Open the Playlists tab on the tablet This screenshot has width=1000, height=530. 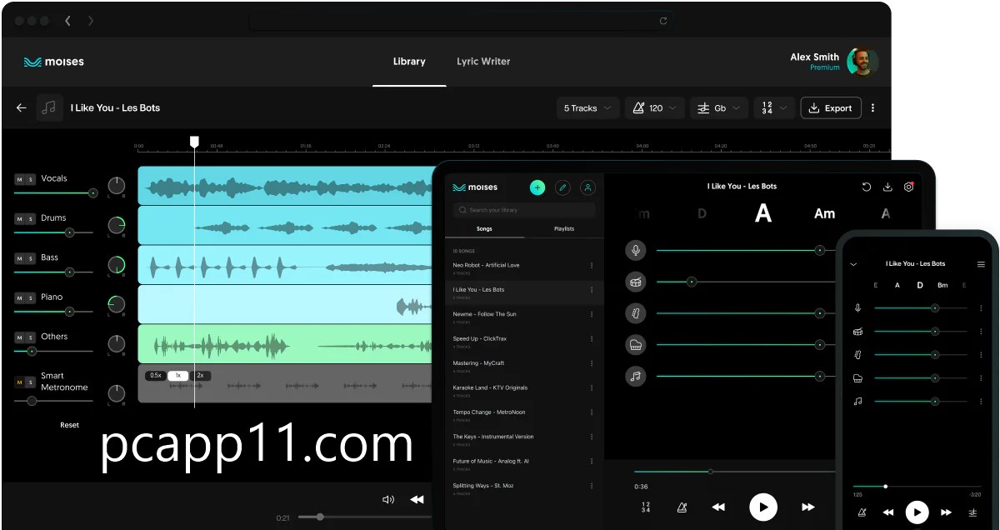coord(564,229)
